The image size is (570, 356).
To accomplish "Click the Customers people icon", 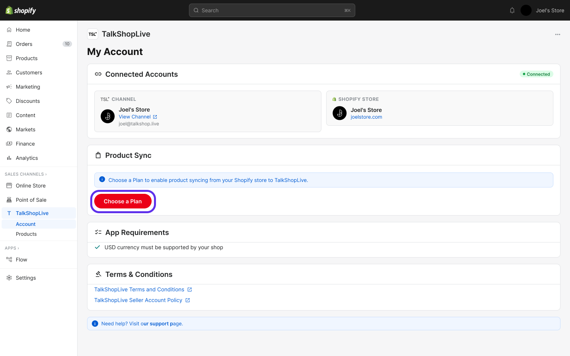I will pyautogui.click(x=9, y=72).
